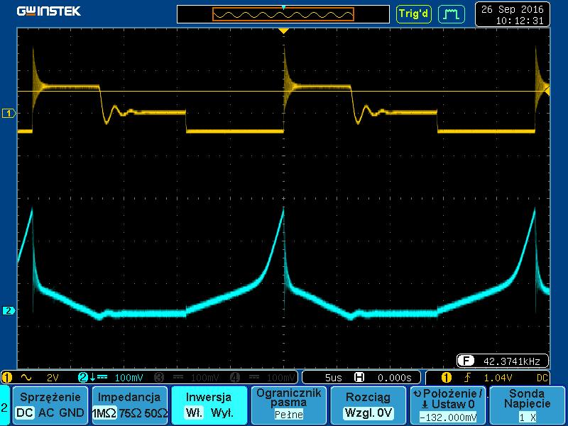Open the Rozciąg expand setting
The image size is (568, 426).
[368, 405]
